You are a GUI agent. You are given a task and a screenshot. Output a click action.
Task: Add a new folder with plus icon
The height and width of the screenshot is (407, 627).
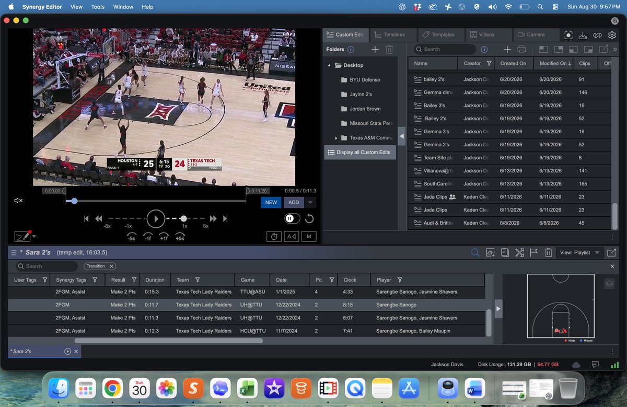pyautogui.click(x=375, y=49)
